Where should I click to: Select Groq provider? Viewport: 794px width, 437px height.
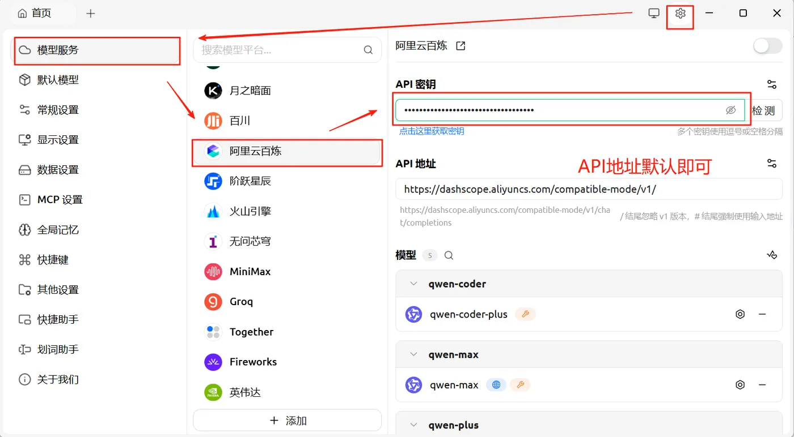click(x=287, y=302)
